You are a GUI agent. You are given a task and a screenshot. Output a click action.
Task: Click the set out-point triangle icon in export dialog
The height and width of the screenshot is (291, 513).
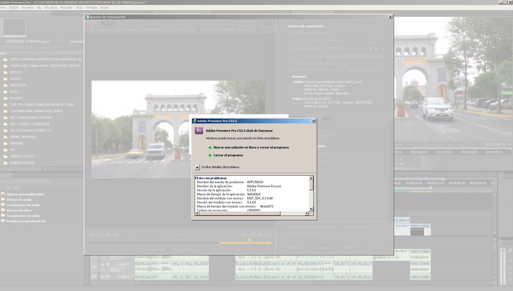point(151,234)
